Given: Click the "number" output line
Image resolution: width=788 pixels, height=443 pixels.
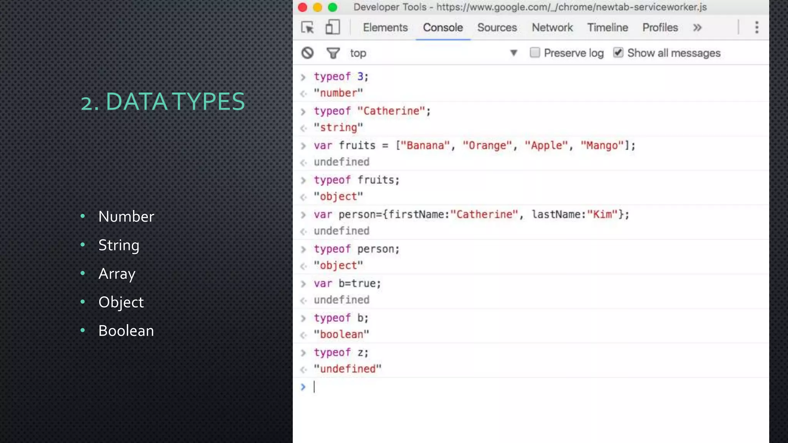Looking at the screenshot, I should 338,93.
